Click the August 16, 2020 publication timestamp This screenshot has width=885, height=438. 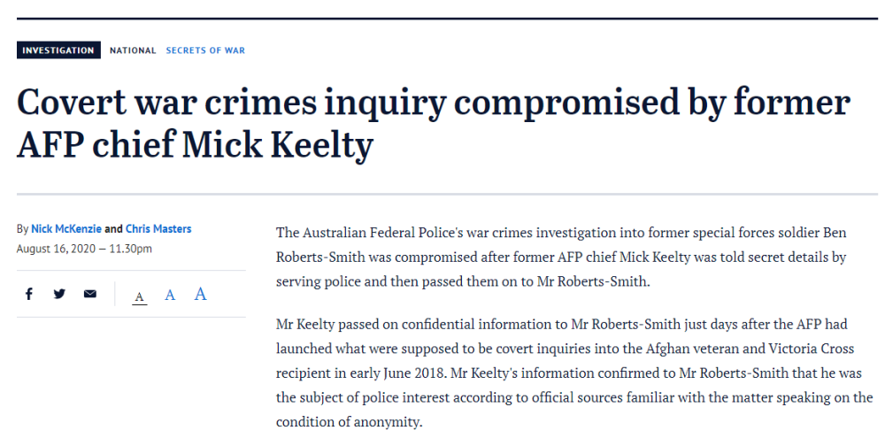(84, 249)
